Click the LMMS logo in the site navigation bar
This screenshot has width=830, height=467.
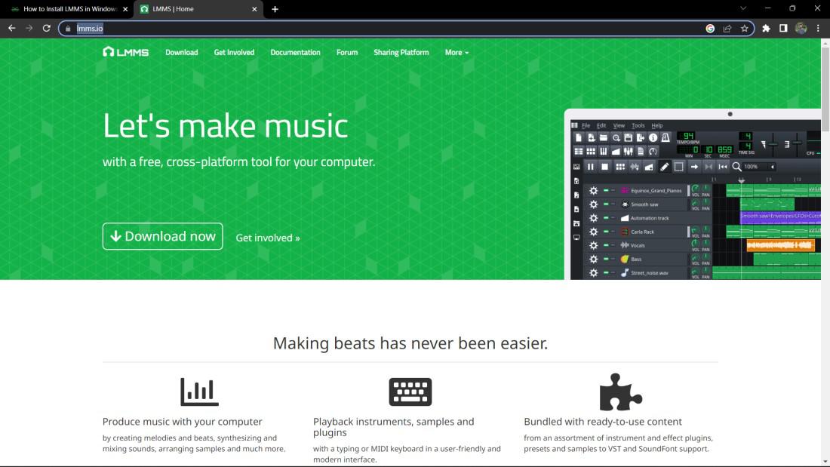point(124,52)
